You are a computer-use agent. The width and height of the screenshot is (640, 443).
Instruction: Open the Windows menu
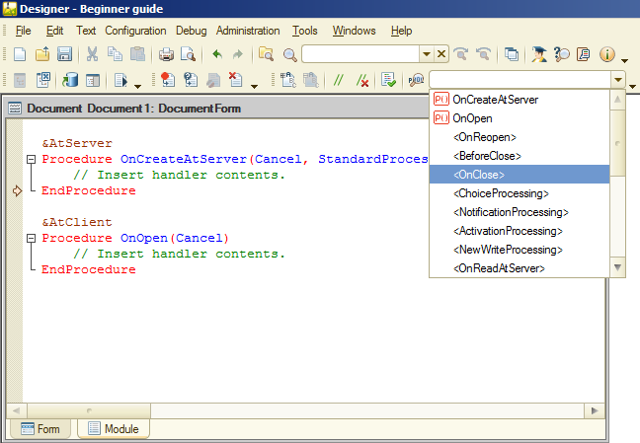click(x=354, y=31)
